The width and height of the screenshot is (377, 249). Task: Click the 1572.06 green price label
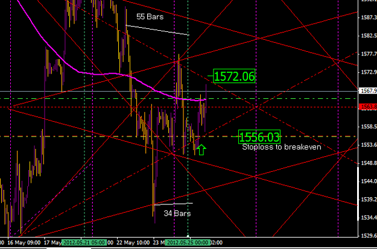click(234, 76)
